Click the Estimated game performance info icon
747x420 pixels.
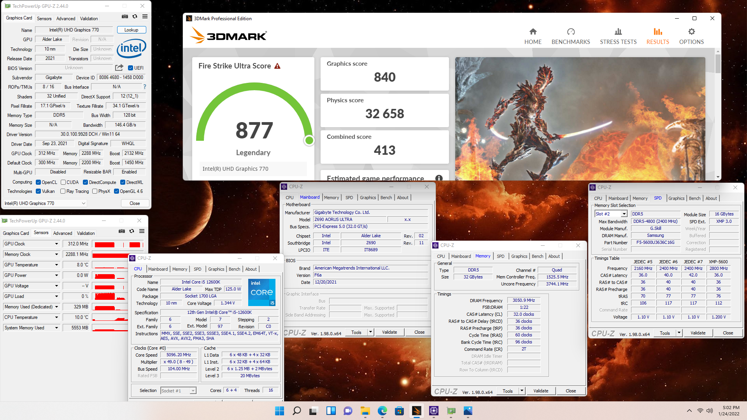coord(439,178)
